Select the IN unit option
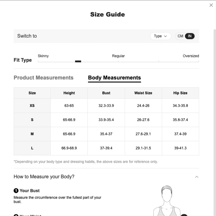Viewport: 216px width, 216px height. pyautogui.click(x=190, y=36)
